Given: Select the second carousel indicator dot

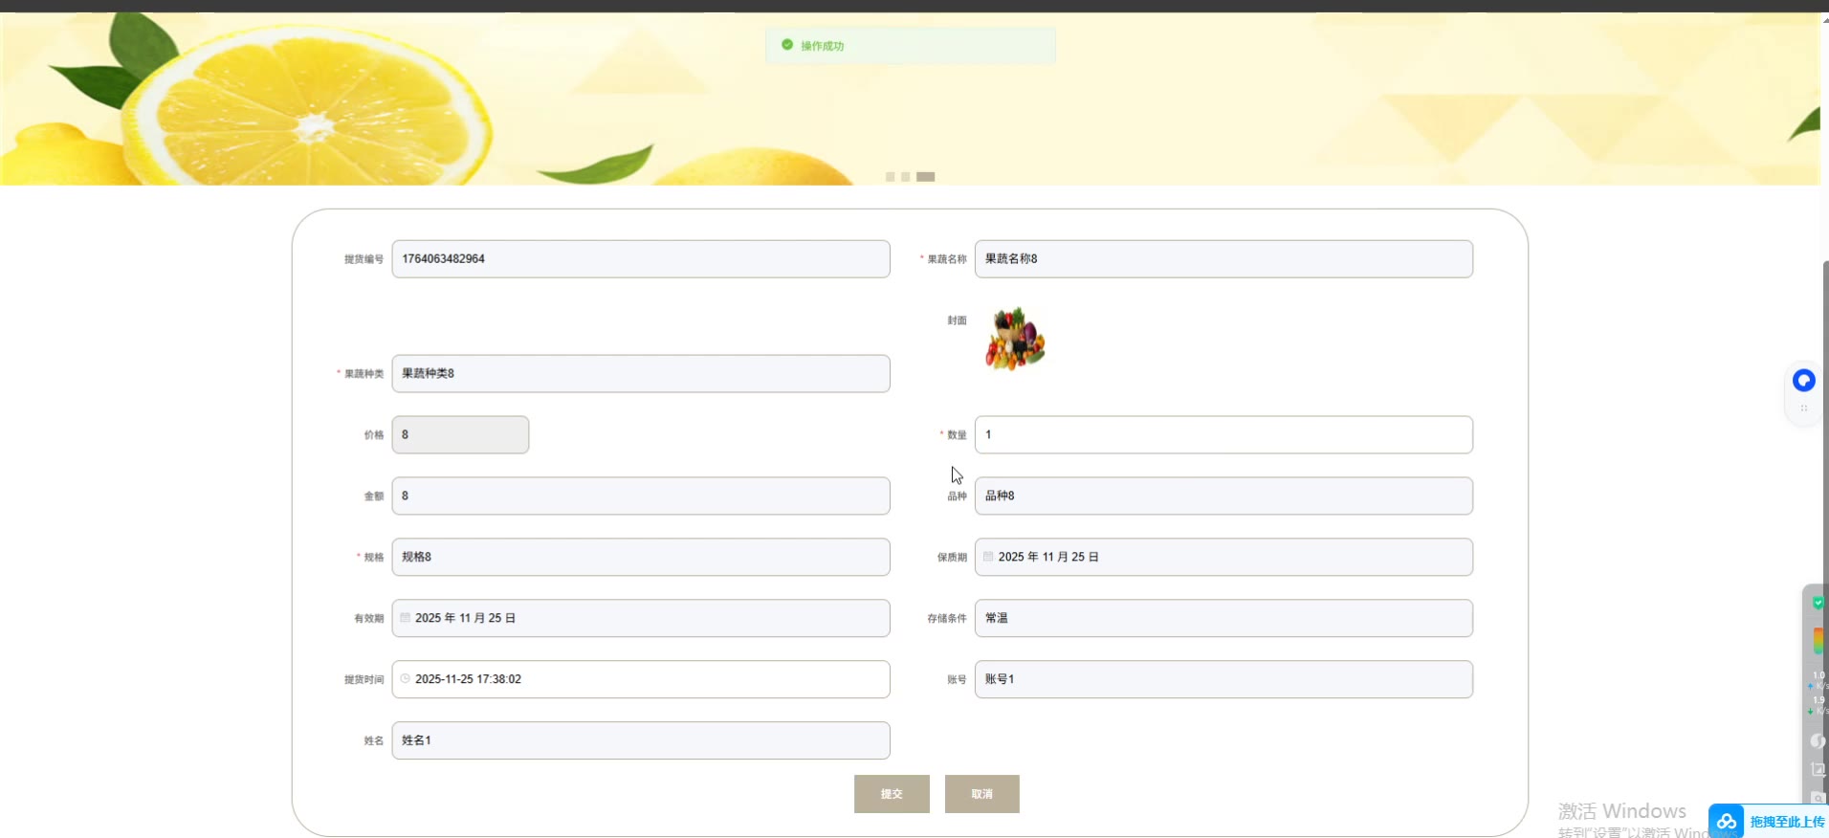Looking at the screenshot, I should [x=905, y=177].
